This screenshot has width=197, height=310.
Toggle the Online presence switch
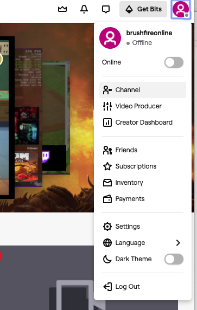(174, 62)
